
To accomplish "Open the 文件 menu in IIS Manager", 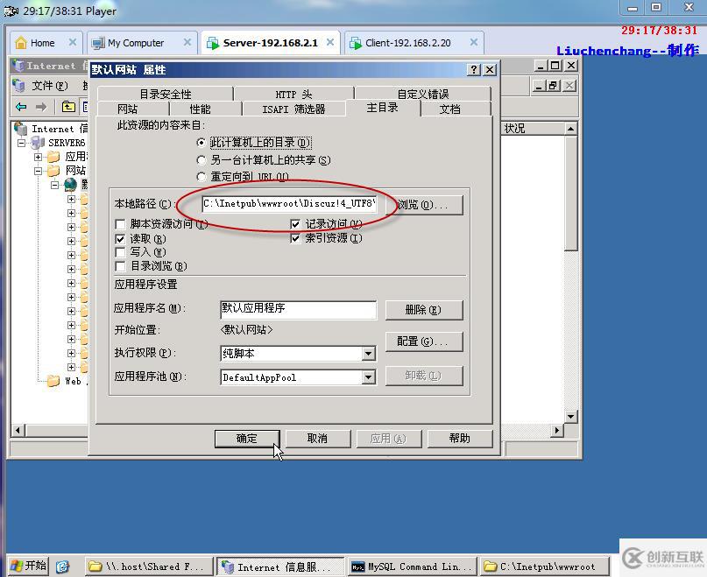I will pos(50,85).
